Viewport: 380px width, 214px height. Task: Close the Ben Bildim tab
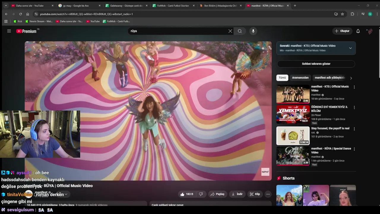241,6
